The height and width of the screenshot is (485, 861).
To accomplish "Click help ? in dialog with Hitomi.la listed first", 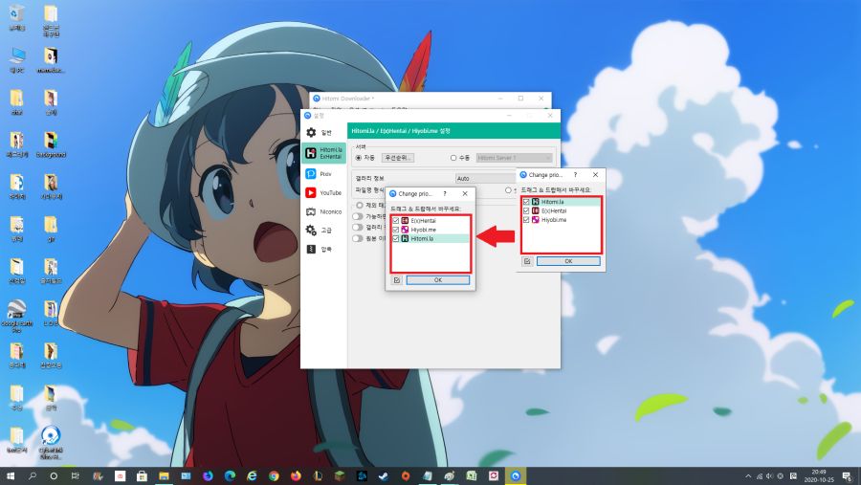I will 576,175.
